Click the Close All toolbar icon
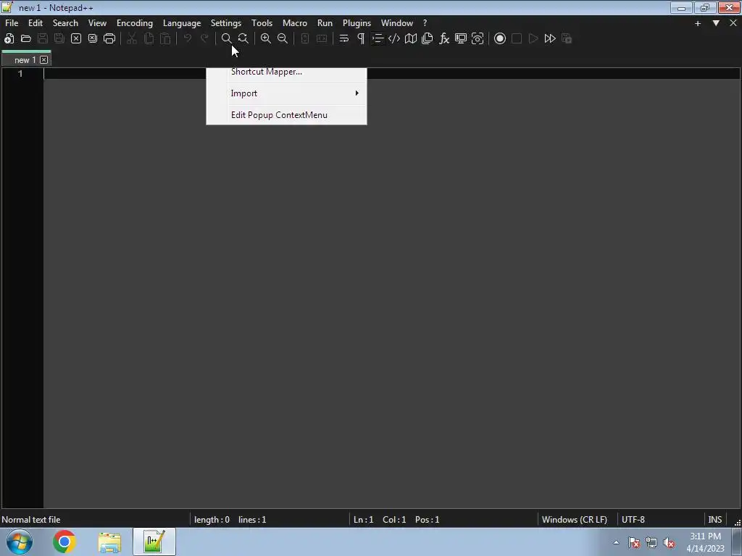The height and width of the screenshot is (556, 742). (93, 39)
